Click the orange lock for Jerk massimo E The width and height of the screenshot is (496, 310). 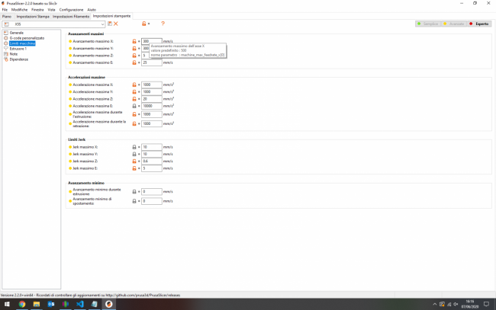point(134,168)
